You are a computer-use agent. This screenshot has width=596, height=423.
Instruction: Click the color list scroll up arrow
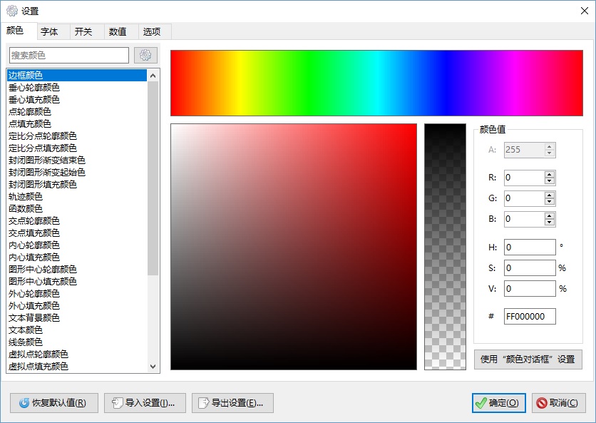[x=153, y=76]
